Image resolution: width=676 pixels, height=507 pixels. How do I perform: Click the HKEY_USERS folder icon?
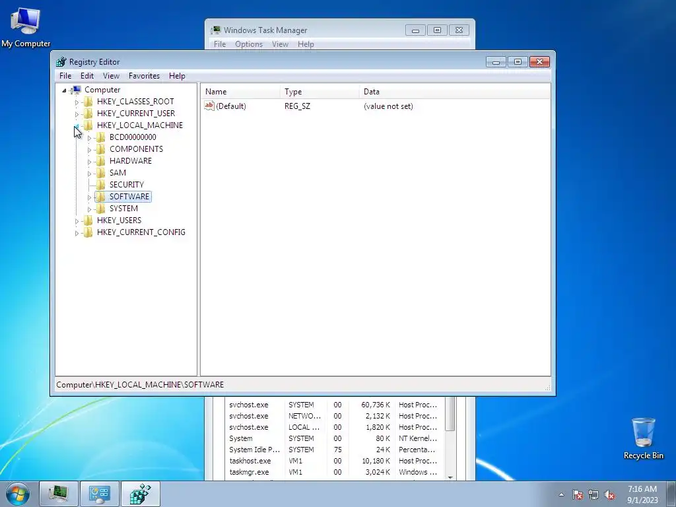88,220
